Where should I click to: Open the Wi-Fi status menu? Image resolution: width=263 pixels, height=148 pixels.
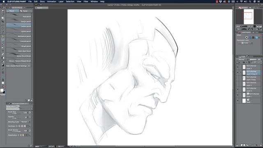[241, 2]
